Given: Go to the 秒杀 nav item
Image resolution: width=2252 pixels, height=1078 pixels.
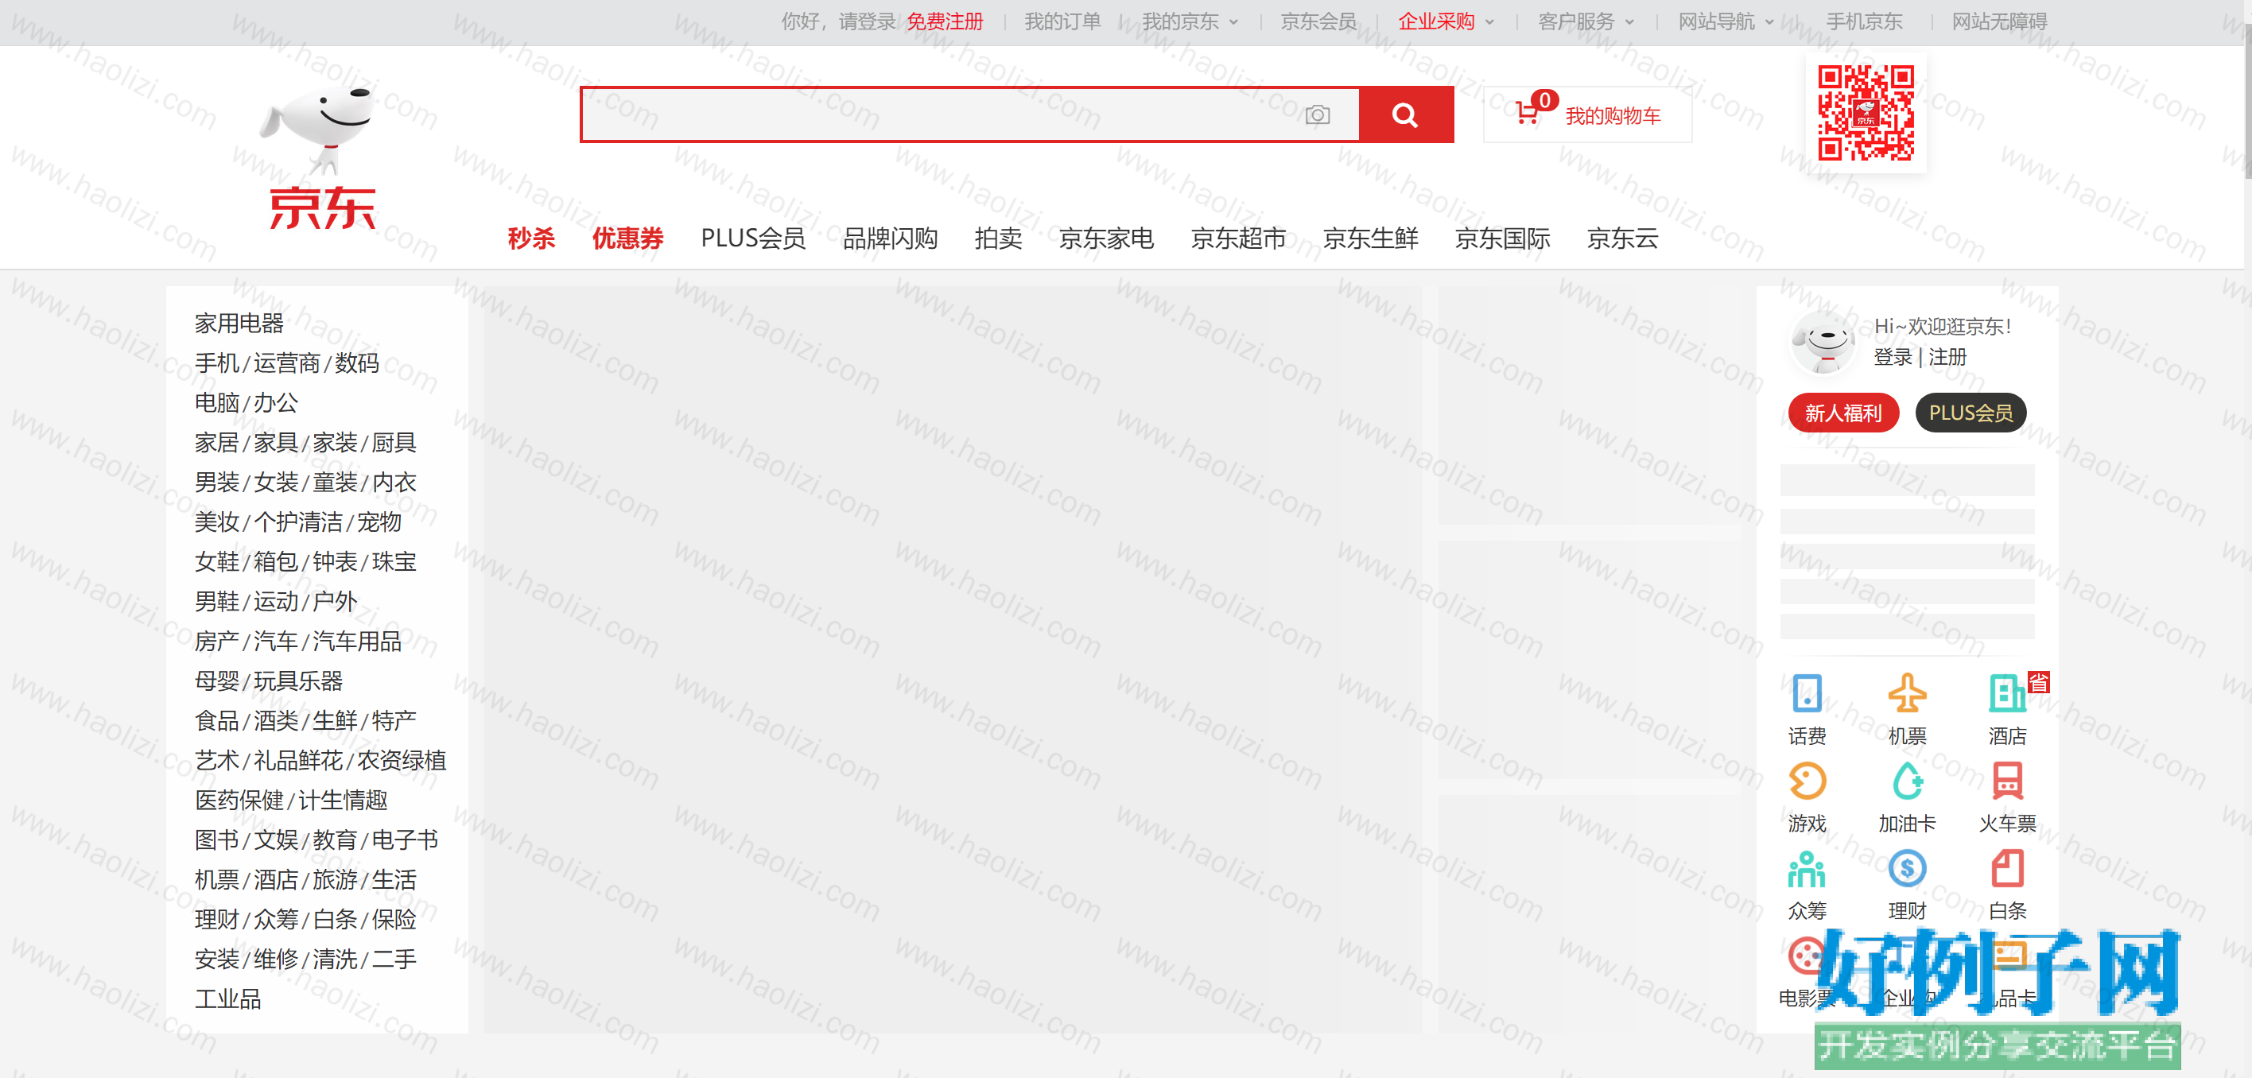Looking at the screenshot, I should [530, 238].
